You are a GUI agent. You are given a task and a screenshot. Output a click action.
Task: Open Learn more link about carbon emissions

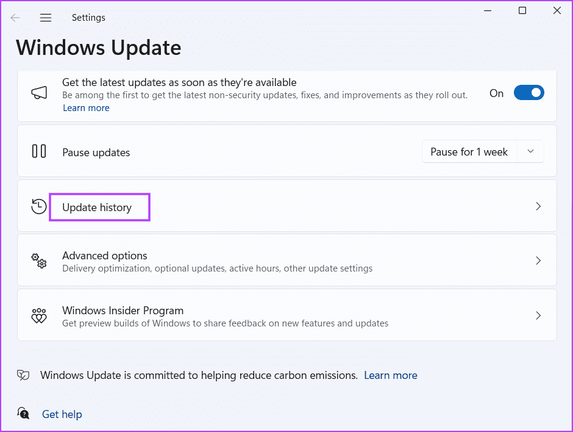(x=391, y=375)
